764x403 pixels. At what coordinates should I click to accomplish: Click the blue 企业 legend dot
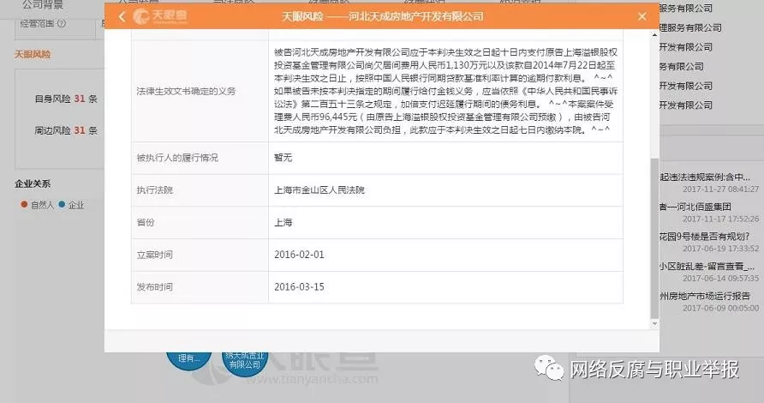[x=62, y=204]
